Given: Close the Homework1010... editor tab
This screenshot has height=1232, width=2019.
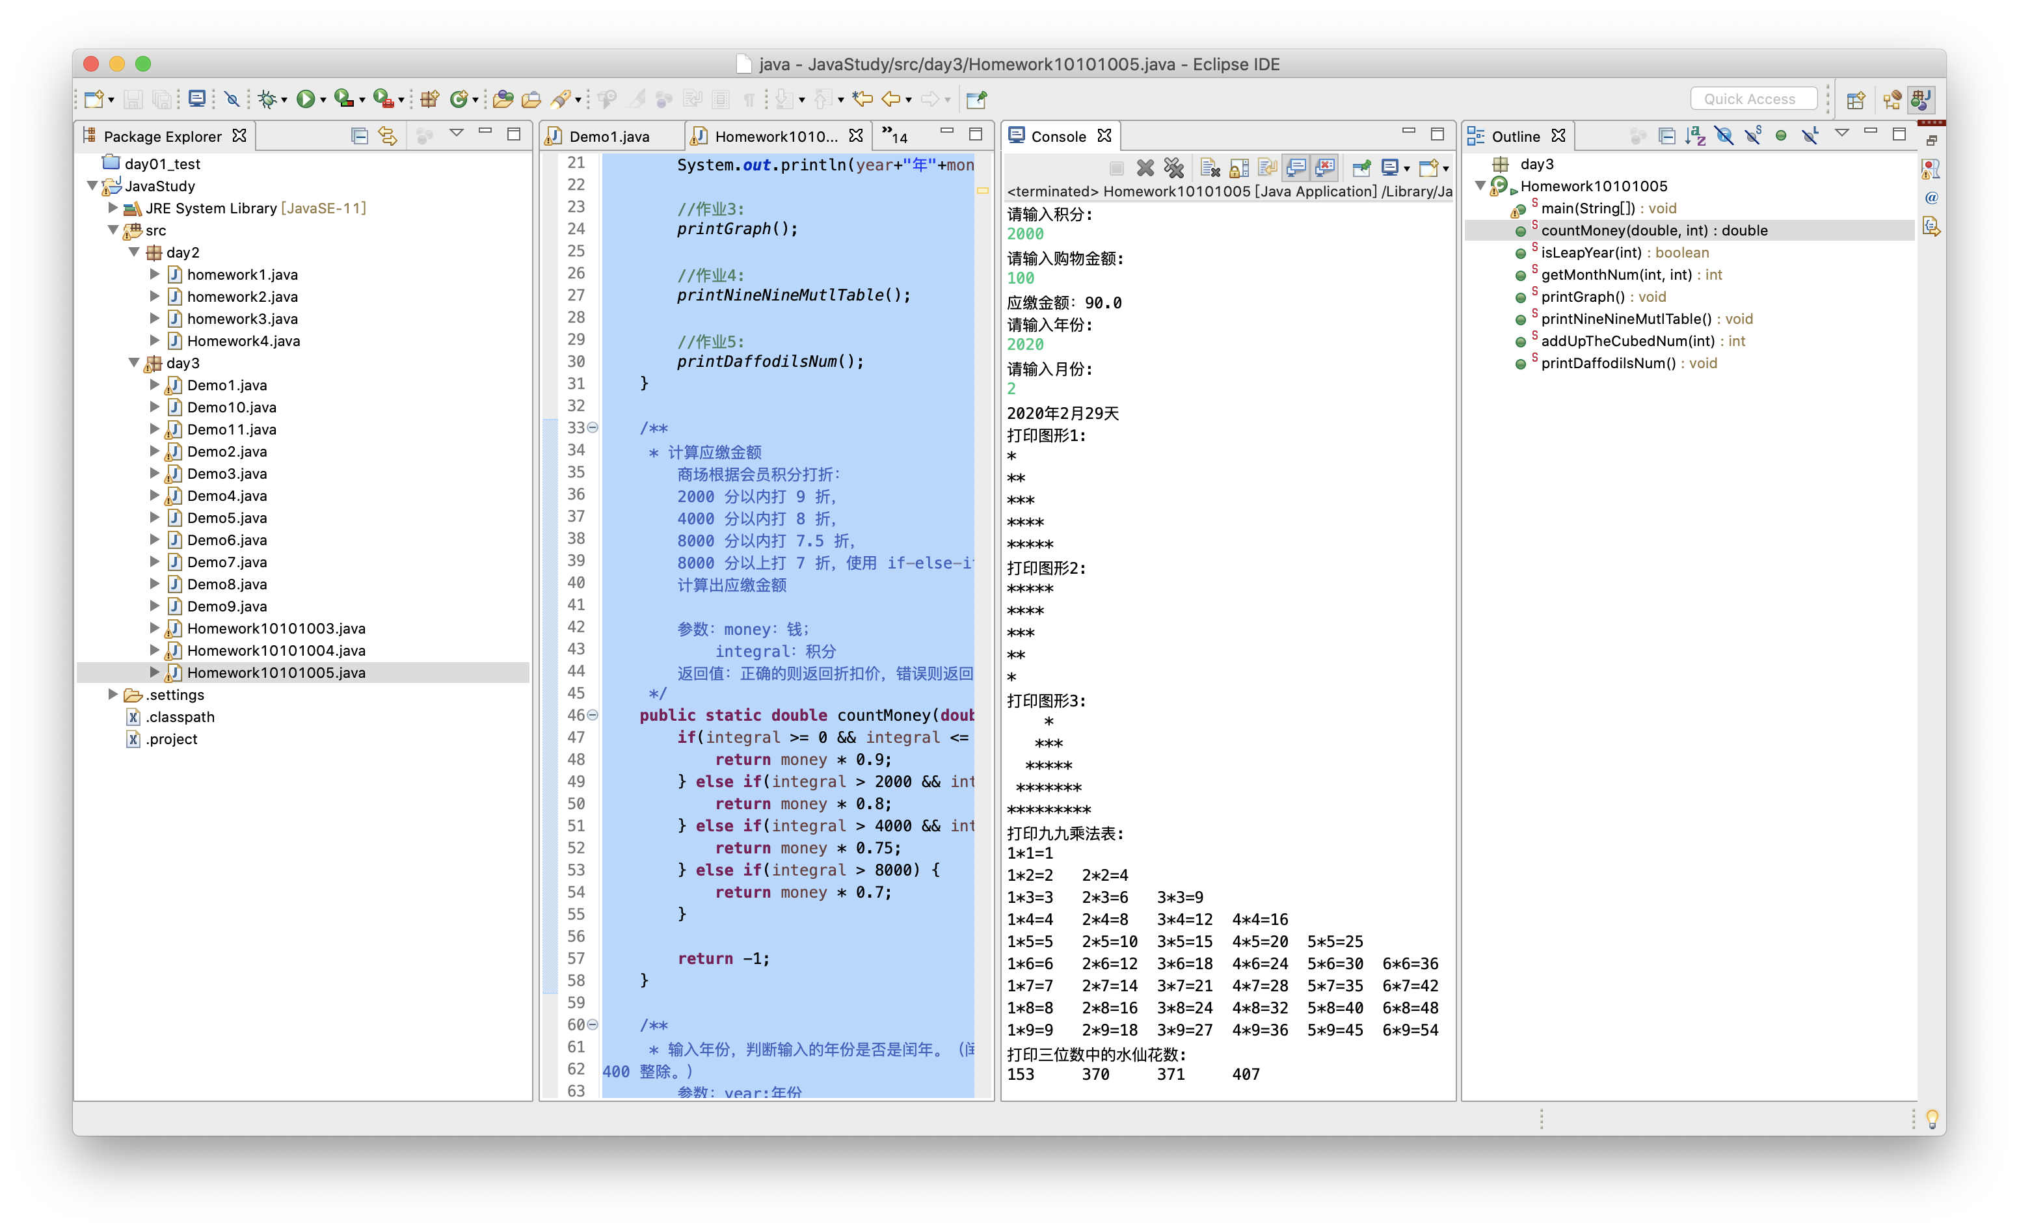Looking at the screenshot, I should [855, 135].
